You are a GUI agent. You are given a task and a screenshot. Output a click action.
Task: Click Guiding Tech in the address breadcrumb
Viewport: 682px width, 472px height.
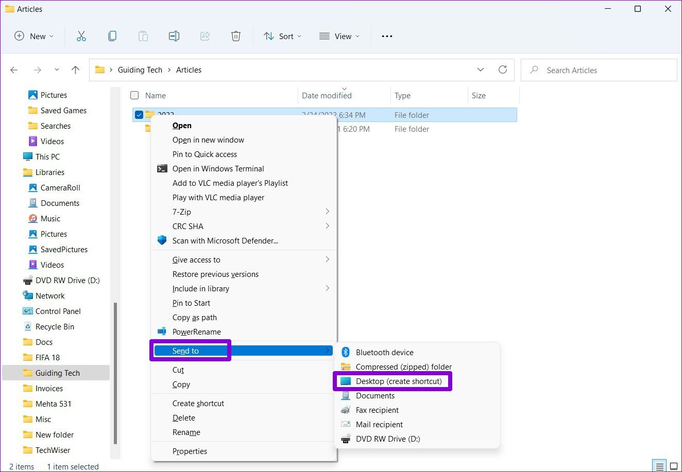[140, 70]
